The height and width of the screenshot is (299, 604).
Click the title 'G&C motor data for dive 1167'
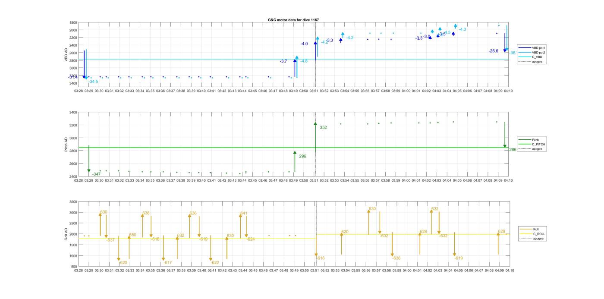293,20
